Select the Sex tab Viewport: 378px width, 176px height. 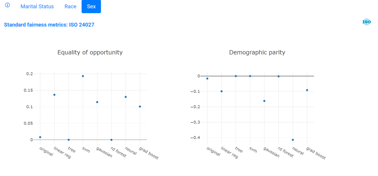[x=91, y=7]
